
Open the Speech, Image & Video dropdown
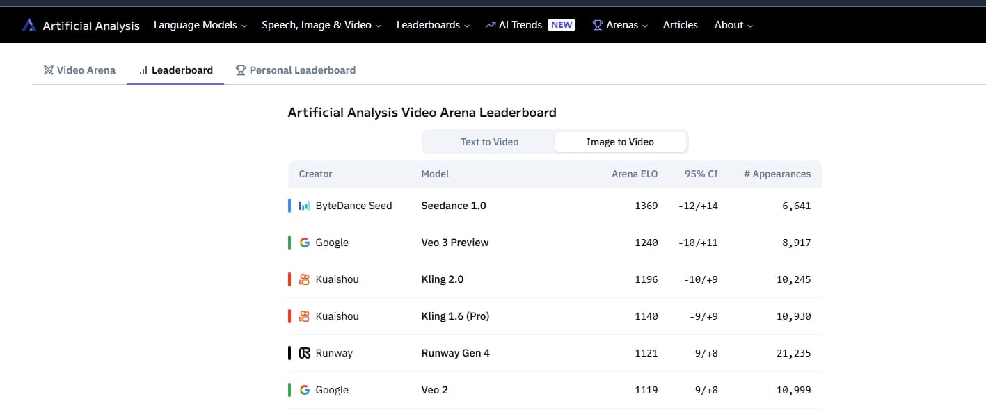pyautogui.click(x=321, y=25)
